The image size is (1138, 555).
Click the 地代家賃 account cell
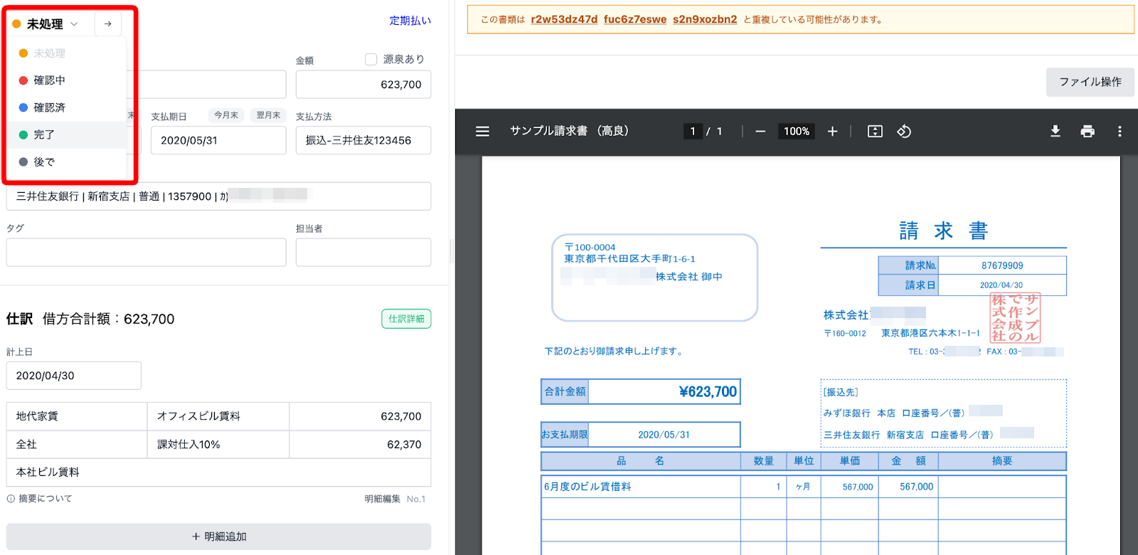77,416
